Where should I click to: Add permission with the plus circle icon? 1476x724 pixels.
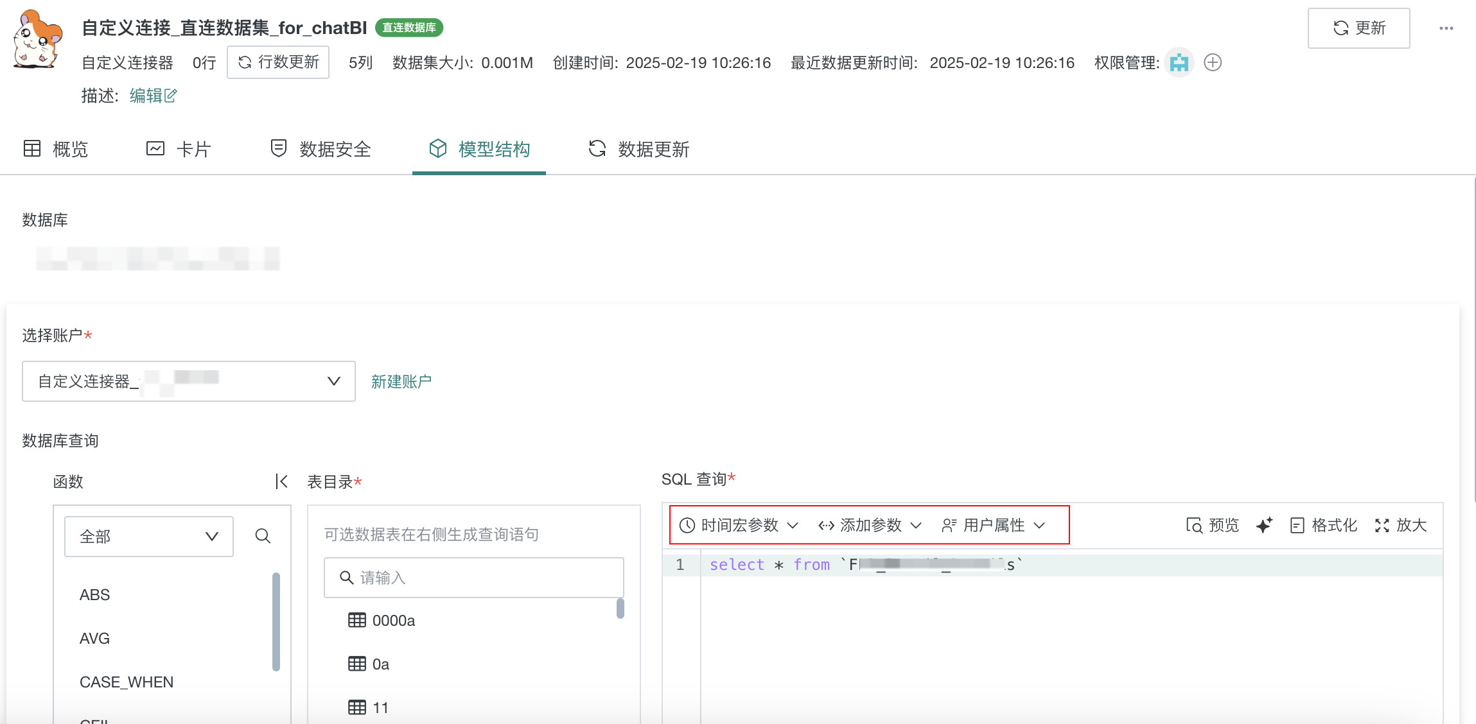click(x=1213, y=62)
